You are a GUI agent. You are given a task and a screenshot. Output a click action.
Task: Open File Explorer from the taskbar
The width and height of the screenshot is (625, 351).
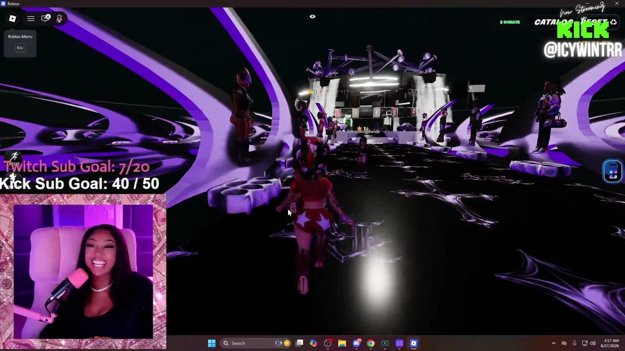click(342, 343)
